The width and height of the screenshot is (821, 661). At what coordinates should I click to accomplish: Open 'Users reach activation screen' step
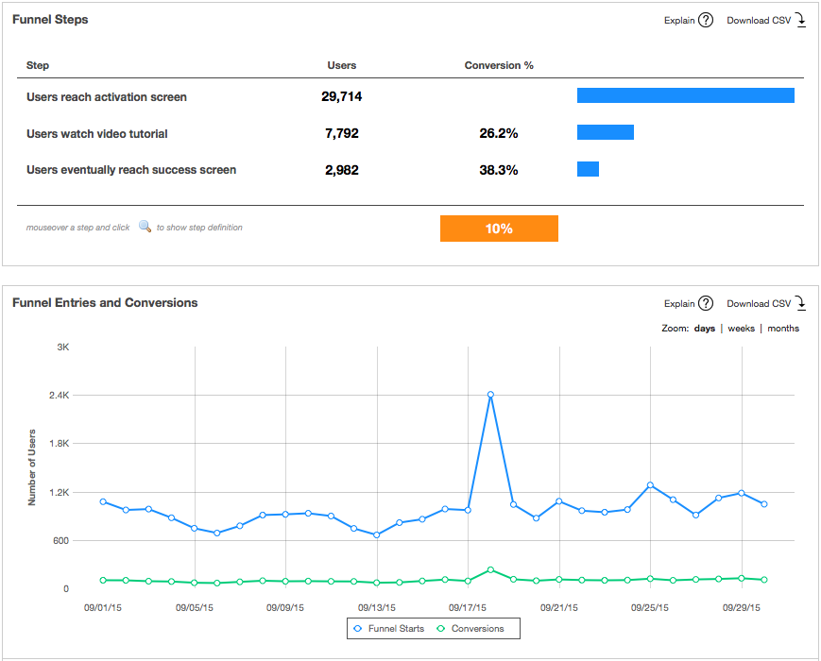(107, 97)
